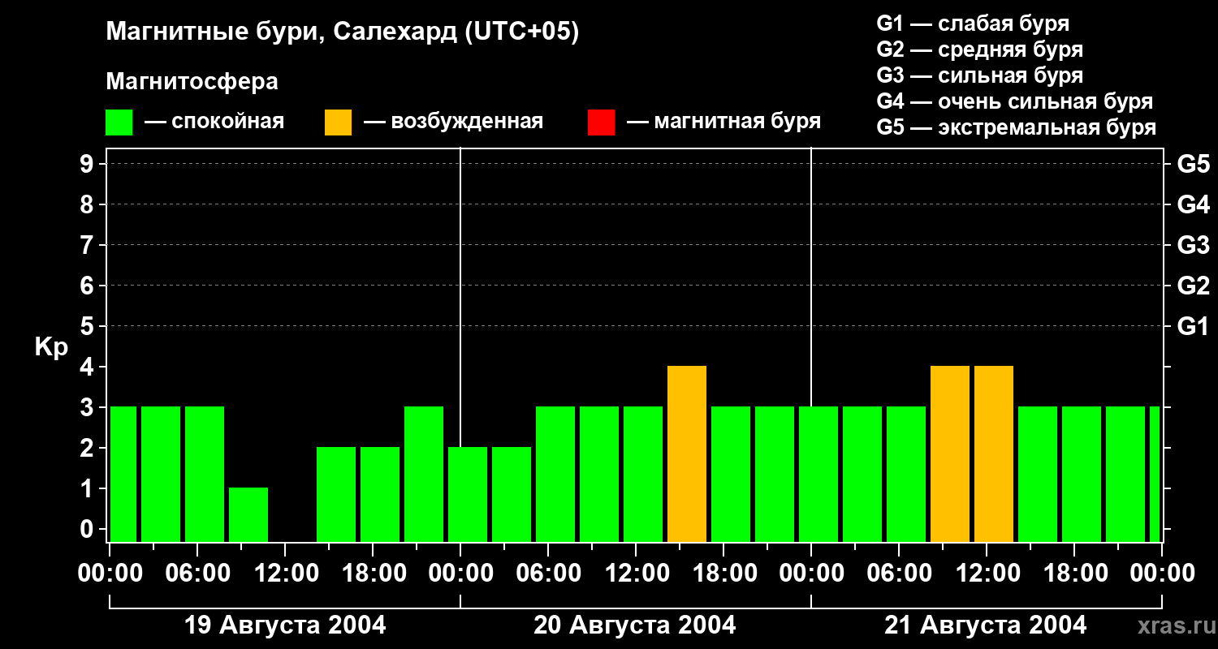Screen dimensions: 1218x649
Task: Click the '— спокойная' legend label
Action: point(214,122)
